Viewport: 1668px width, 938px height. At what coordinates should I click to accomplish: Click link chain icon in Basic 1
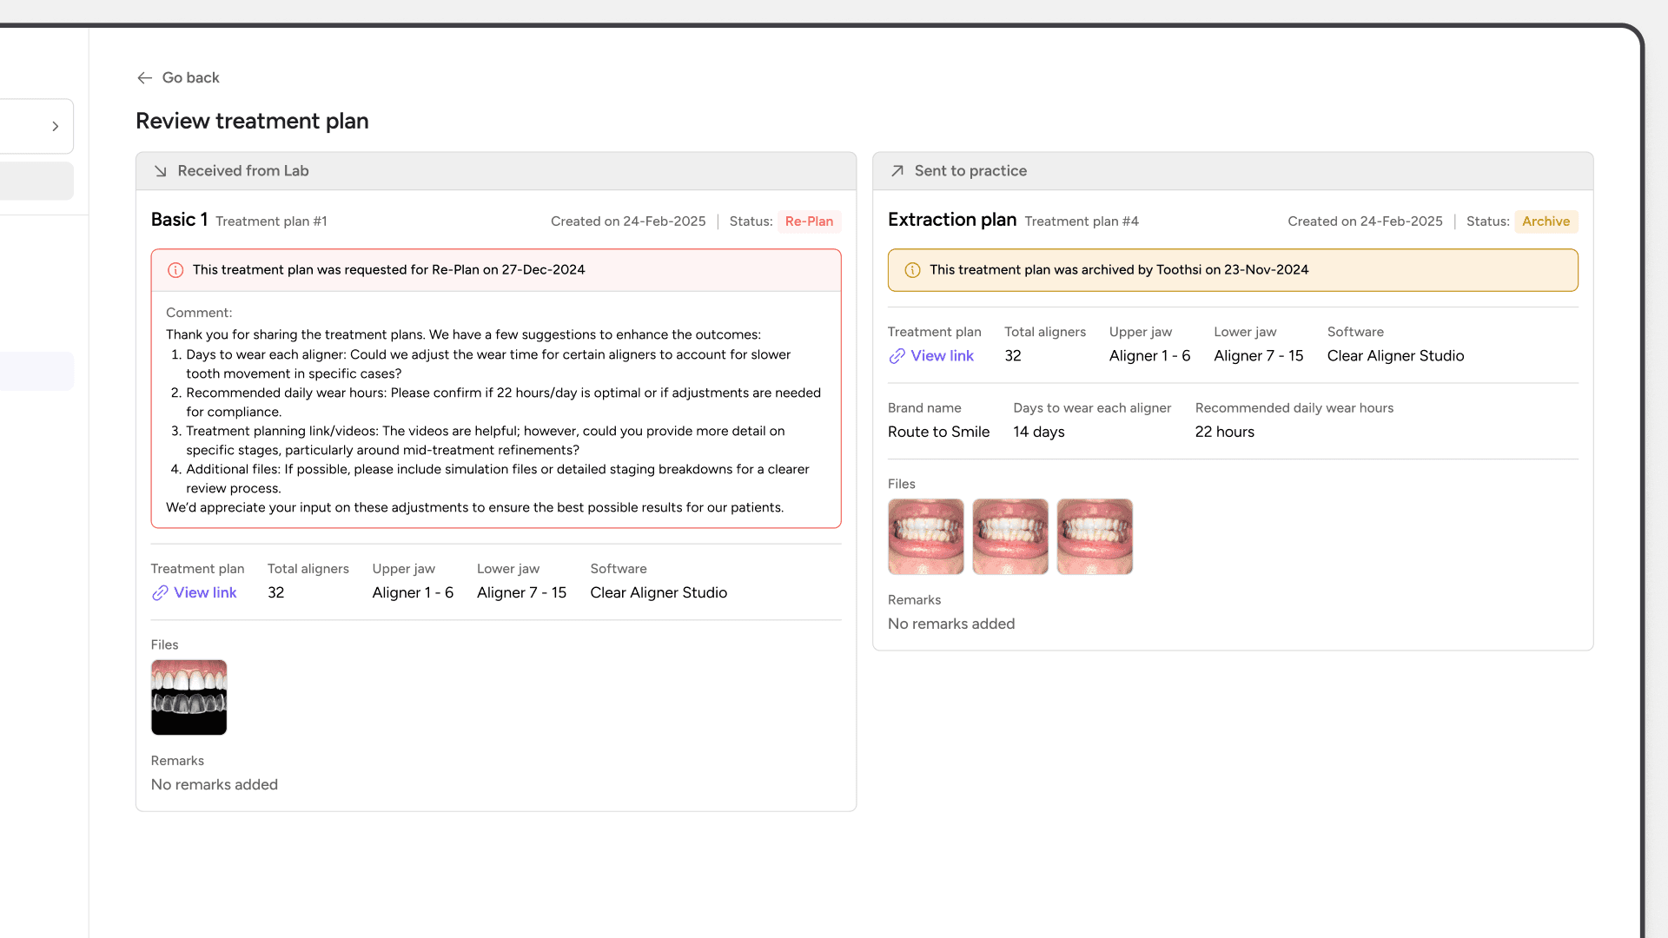tap(160, 593)
